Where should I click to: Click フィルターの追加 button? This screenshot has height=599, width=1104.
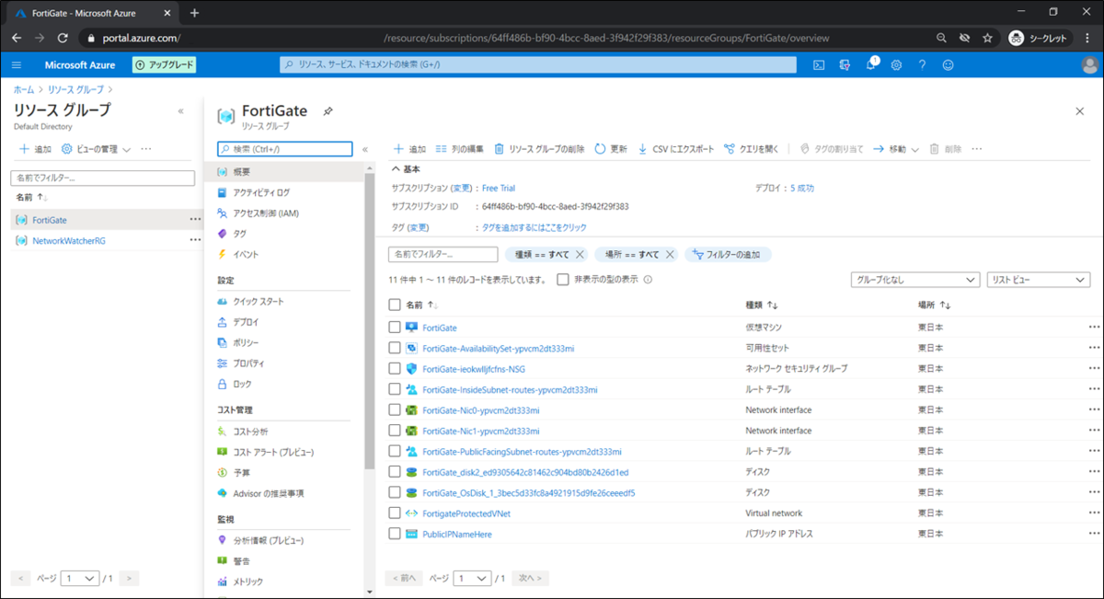[727, 255]
